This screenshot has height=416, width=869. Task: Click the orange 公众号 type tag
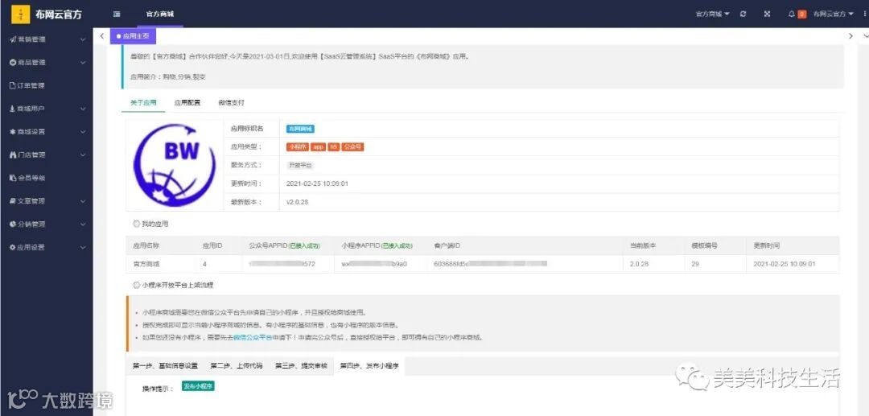[x=353, y=147]
